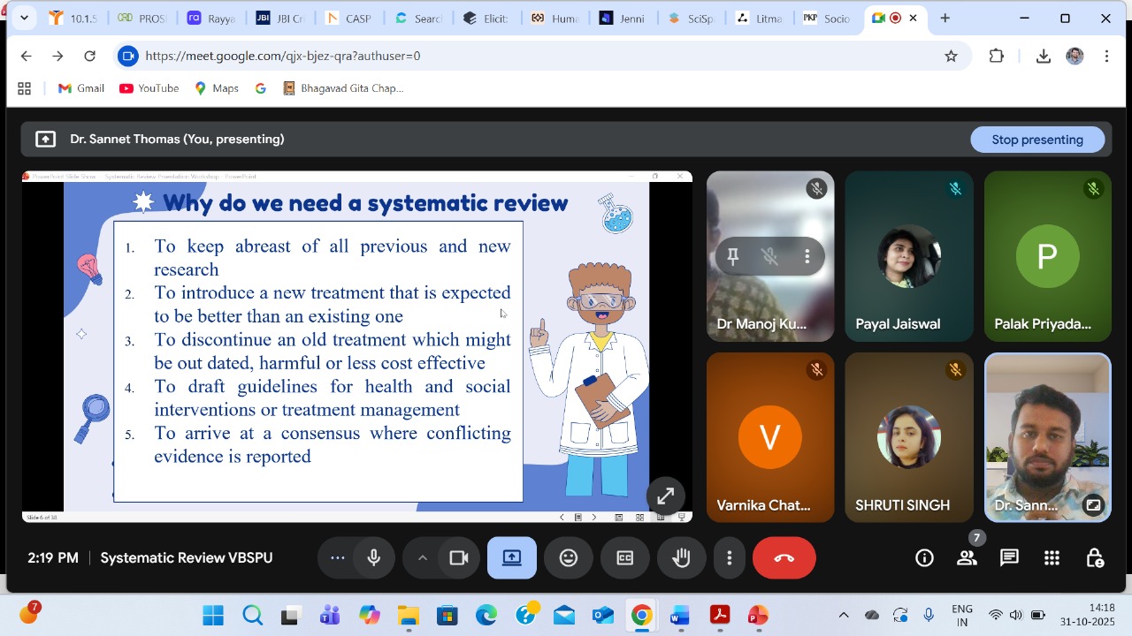Open the emoji reactions button
This screenshot has height=636, width=1132.
[569, 558]
